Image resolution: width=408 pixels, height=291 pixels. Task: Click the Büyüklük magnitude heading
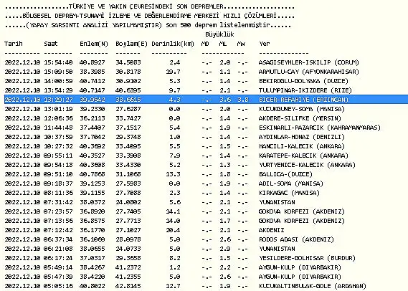click(219, 34)
